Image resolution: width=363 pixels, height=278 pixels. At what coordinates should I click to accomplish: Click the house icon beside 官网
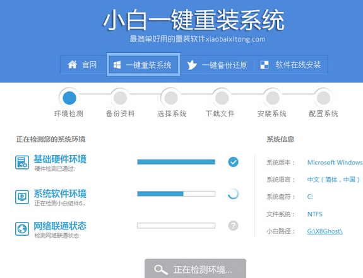click(x=72, y=64)
